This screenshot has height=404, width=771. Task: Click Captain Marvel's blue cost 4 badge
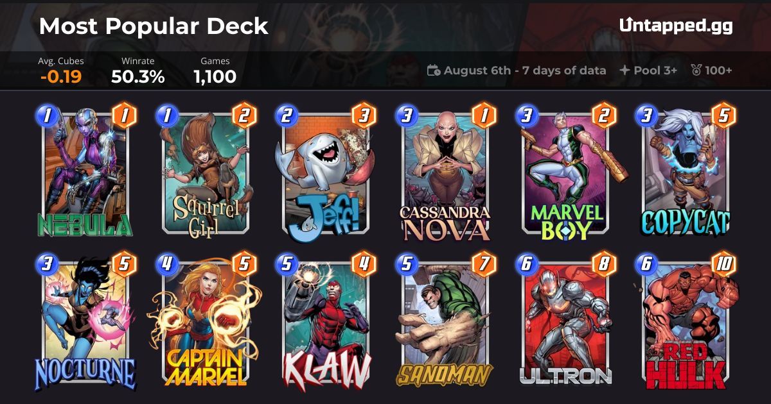click(166, 264)
